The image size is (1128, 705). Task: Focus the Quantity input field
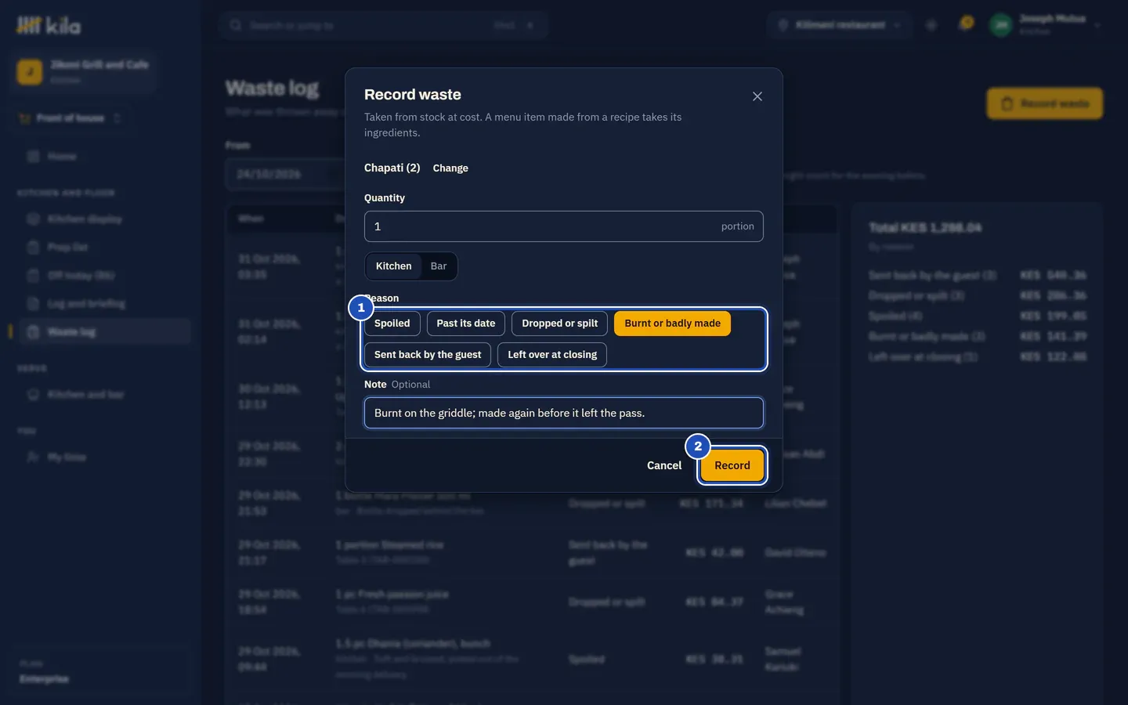click(x=563, y=226)
